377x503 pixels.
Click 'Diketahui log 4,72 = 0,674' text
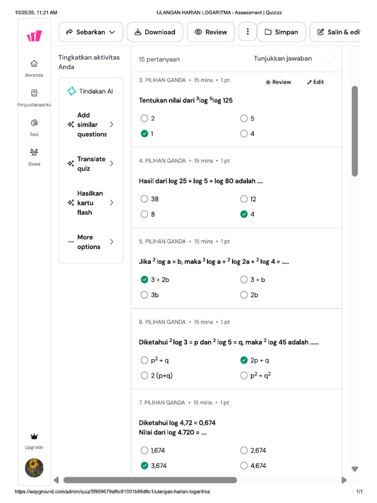[x=177, y=423]
